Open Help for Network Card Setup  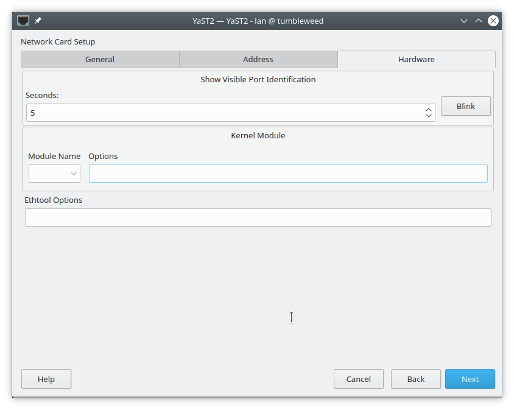(46, 379)
